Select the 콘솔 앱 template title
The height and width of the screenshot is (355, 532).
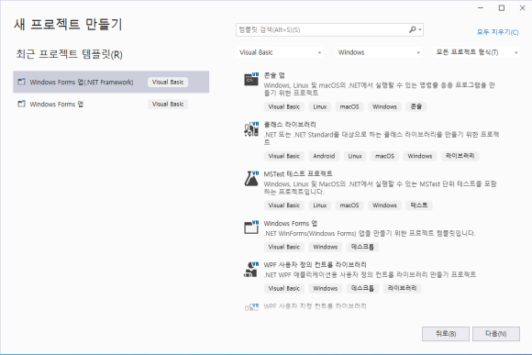274,75
